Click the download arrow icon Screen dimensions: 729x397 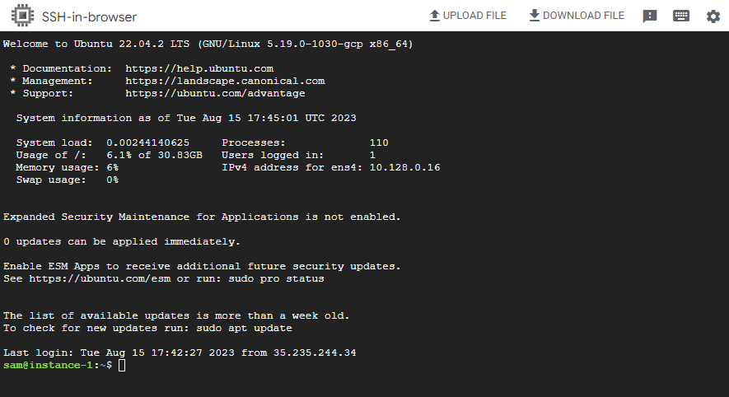point(534,16)
